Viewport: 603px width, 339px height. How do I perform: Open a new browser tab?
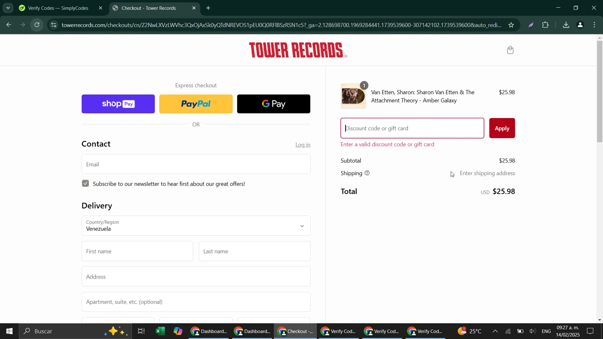[208, 8]
